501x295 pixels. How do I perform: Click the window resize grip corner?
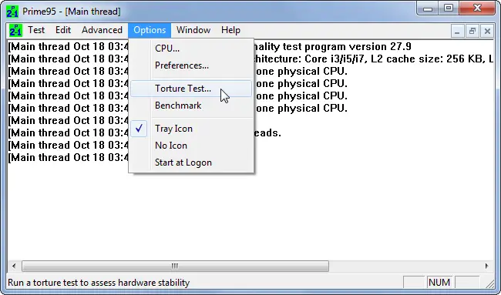489,283
